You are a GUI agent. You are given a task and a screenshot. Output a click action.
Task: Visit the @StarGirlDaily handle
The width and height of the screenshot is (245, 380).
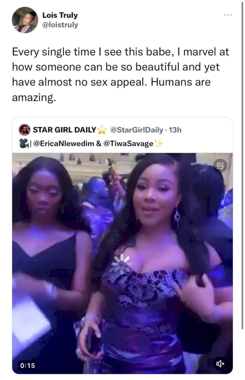pyautogui.click(x=137, y=130)
